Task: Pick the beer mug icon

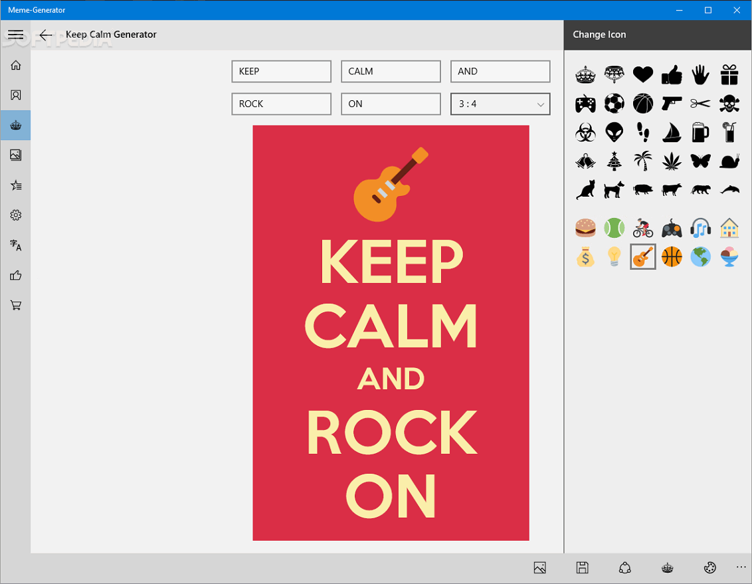Action: 700,132
